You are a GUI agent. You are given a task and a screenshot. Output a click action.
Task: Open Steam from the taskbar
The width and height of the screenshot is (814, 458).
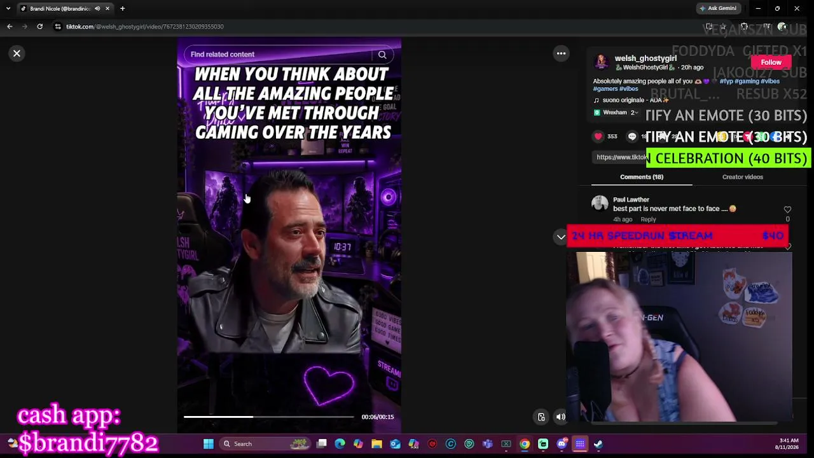(x=598, y=444)
